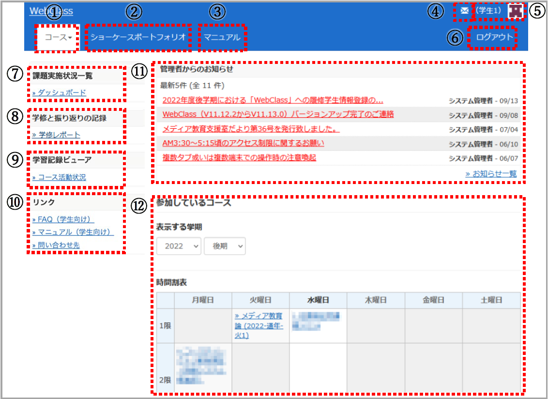The image size is (548, 399).
Task: Open the 学修レポート link
Action: point(56,135)
